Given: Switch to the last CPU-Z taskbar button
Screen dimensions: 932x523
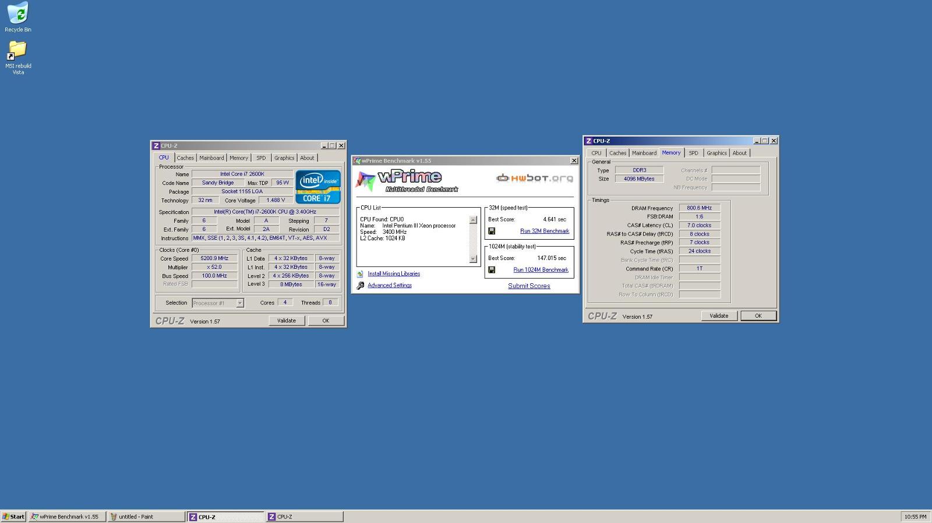Looking at the screenshot, I should (305, 517).
